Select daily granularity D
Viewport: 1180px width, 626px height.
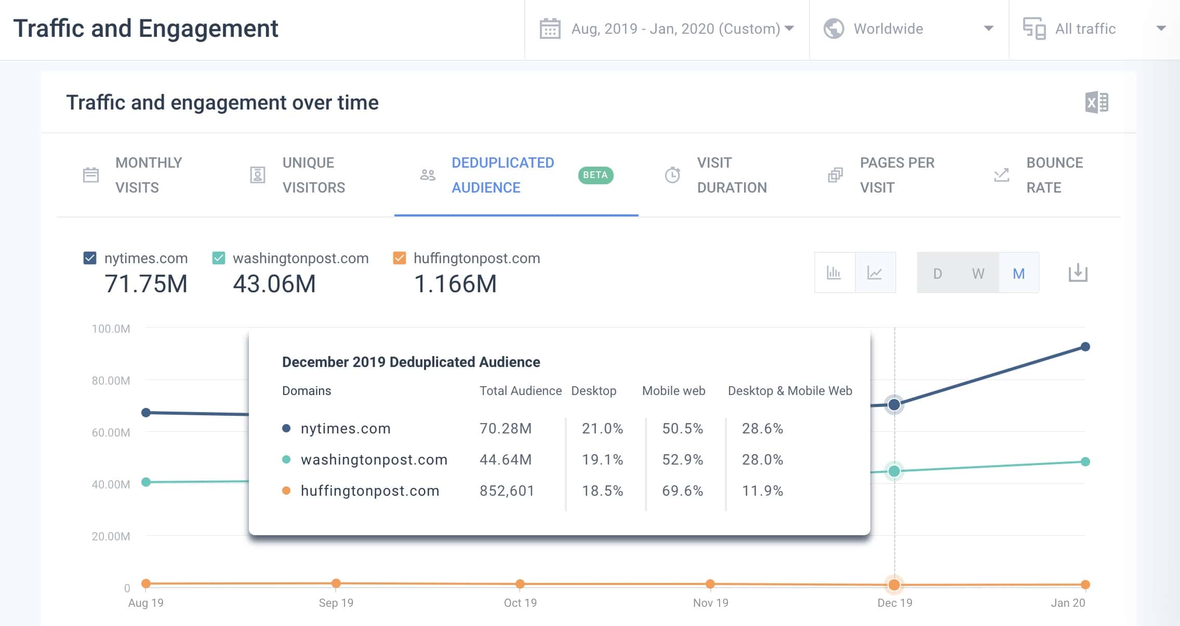point(937,273)
